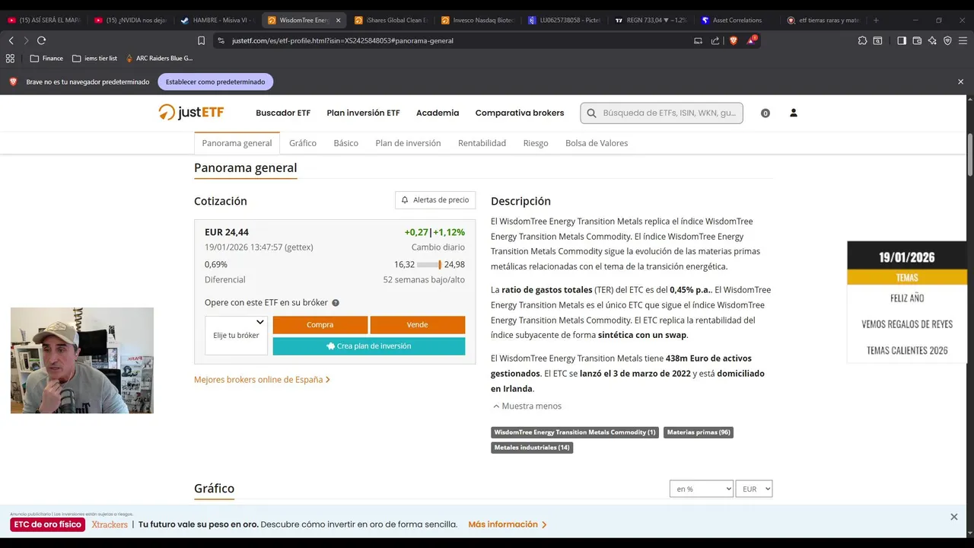Open the extensions puzzle icon
Image resolution: width=974 pixels, height=548 pixels.
(862, 40)
